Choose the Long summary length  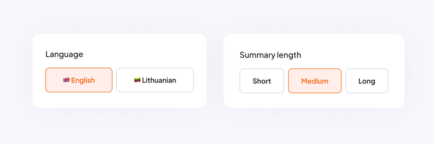click(367, 81)
